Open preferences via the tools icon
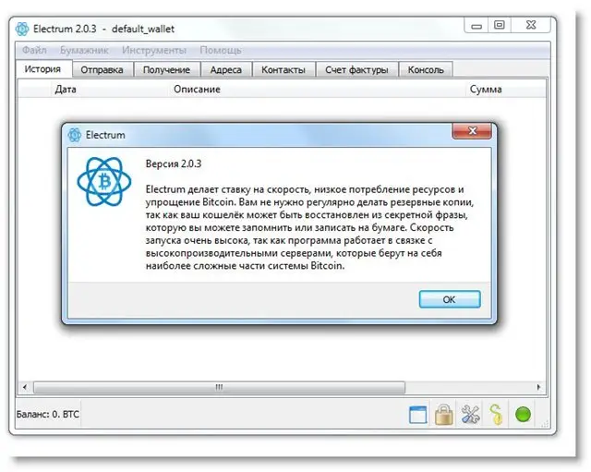 click(x=470, y=415)
